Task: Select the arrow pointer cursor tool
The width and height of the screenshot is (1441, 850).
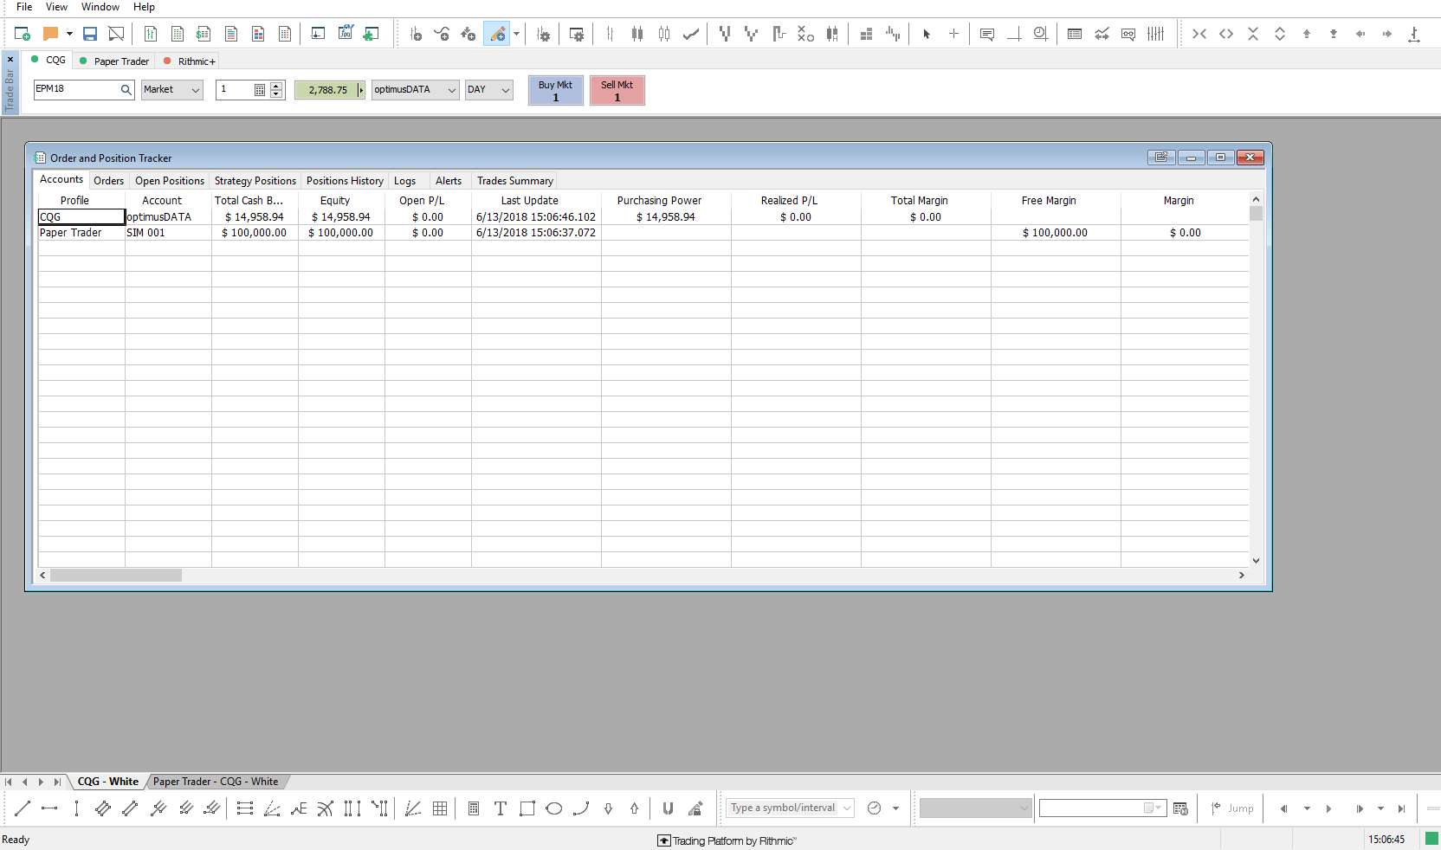Action: pyautogui.click(x=927, y=34)
